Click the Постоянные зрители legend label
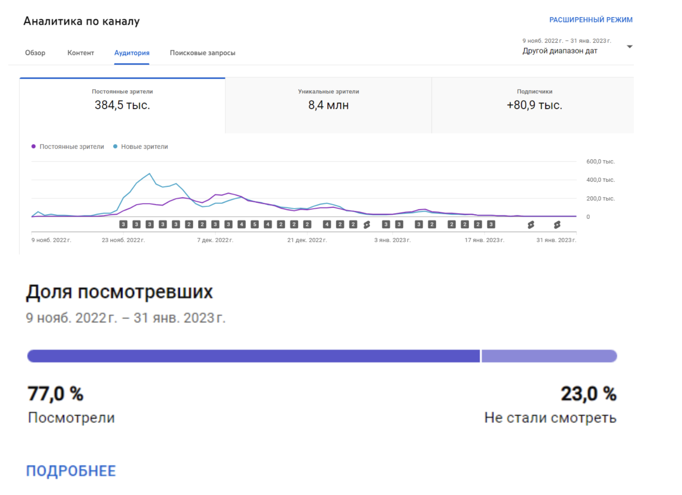 pos(71,147)
